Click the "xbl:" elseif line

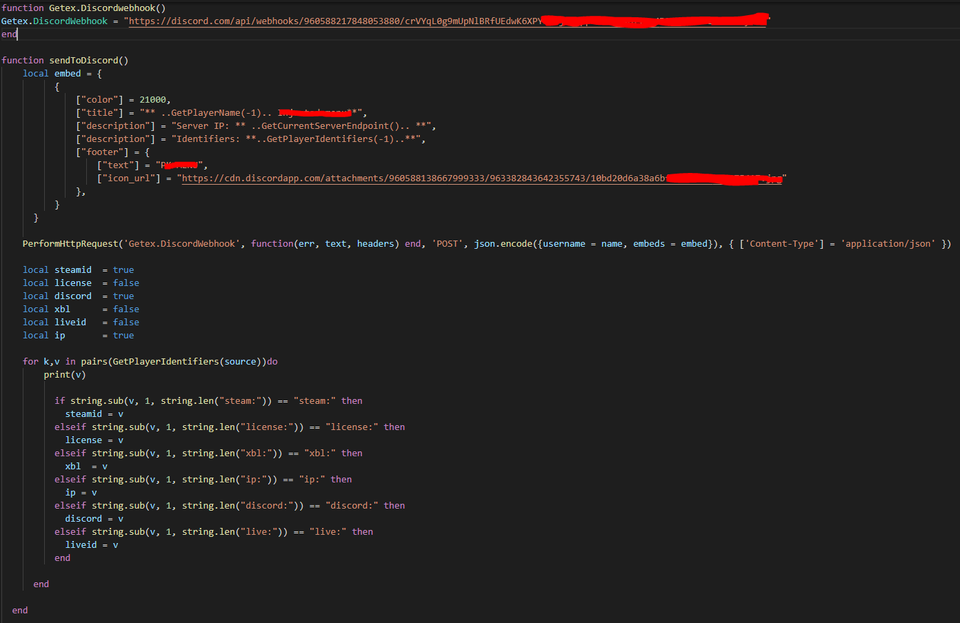point(208,453)
